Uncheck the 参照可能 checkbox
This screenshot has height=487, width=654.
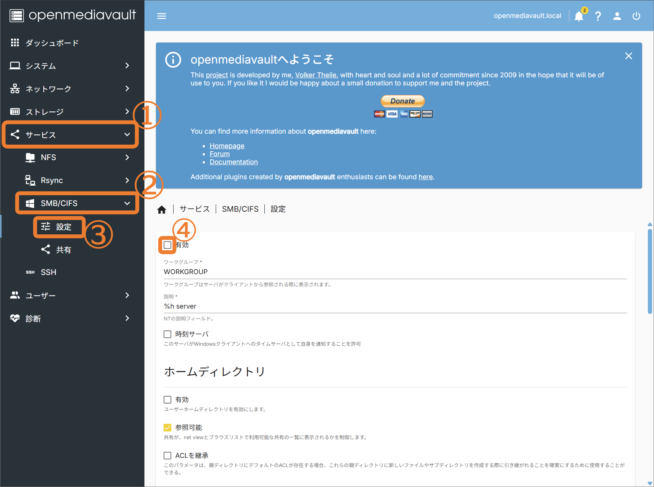point(167,428)
